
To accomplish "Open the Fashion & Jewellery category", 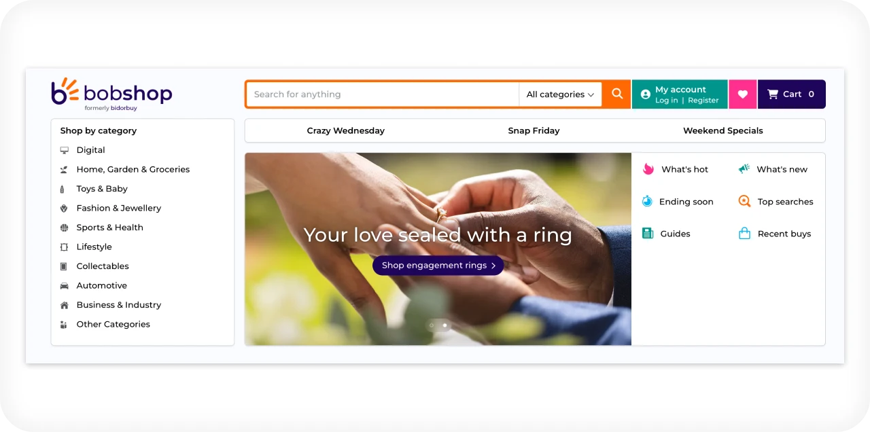I will pos(118,208).
